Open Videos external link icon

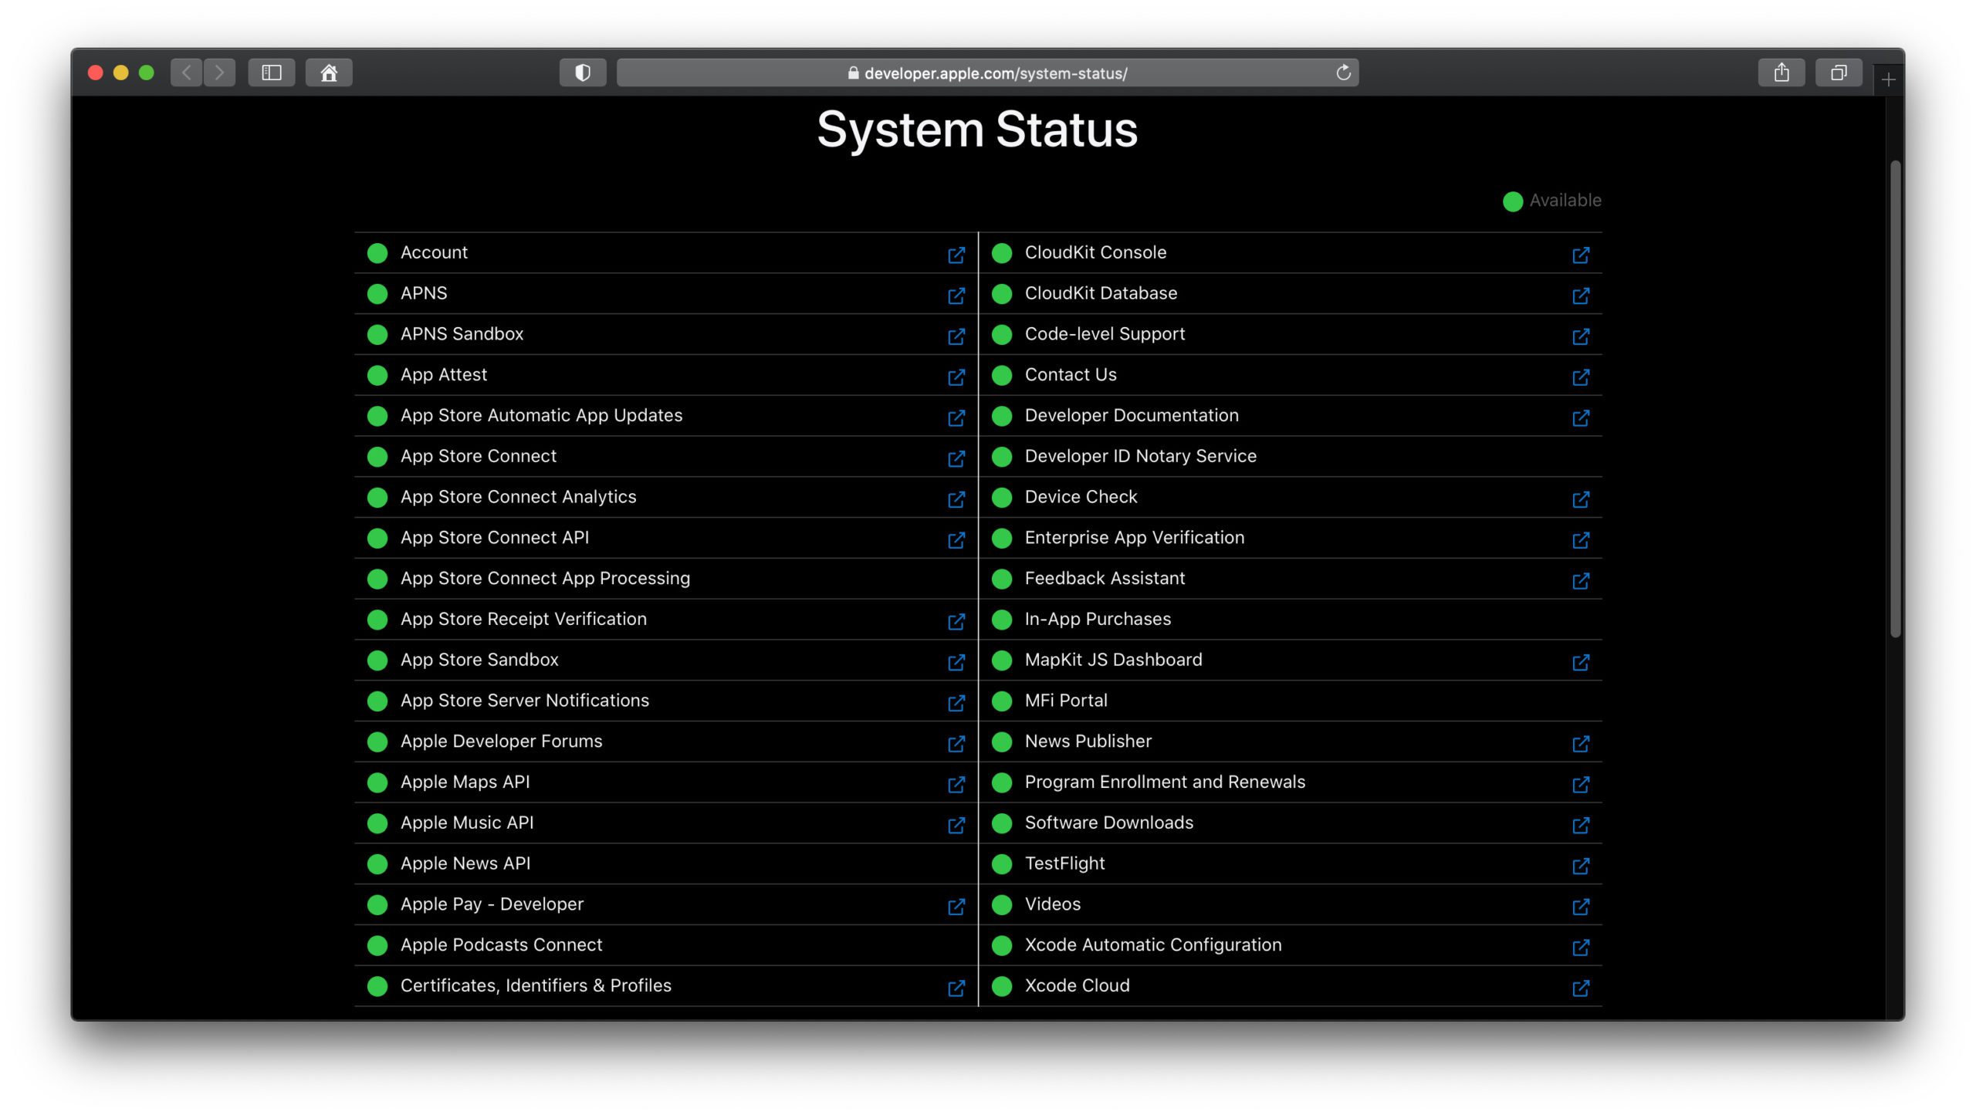click(x=1580, y=907)
